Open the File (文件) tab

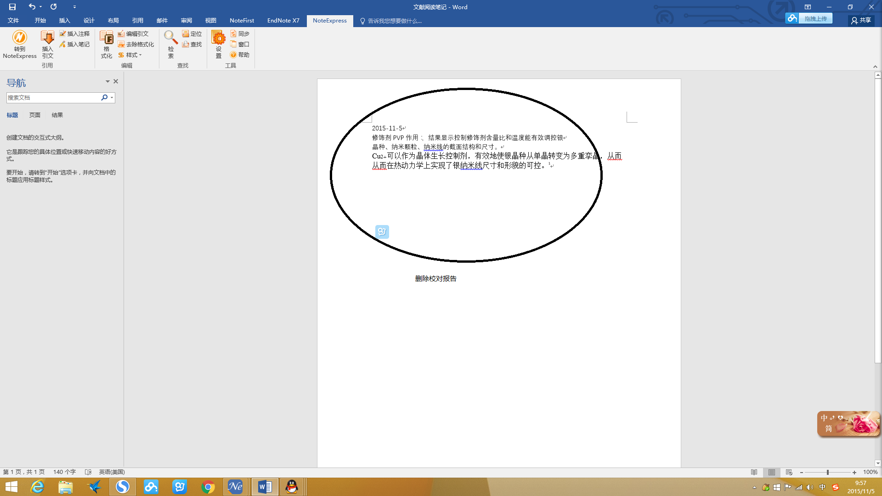tap(13, 21)
